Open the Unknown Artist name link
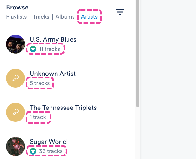Image resolution: width=196 pixels, height=159 pixels. point(53,74)
